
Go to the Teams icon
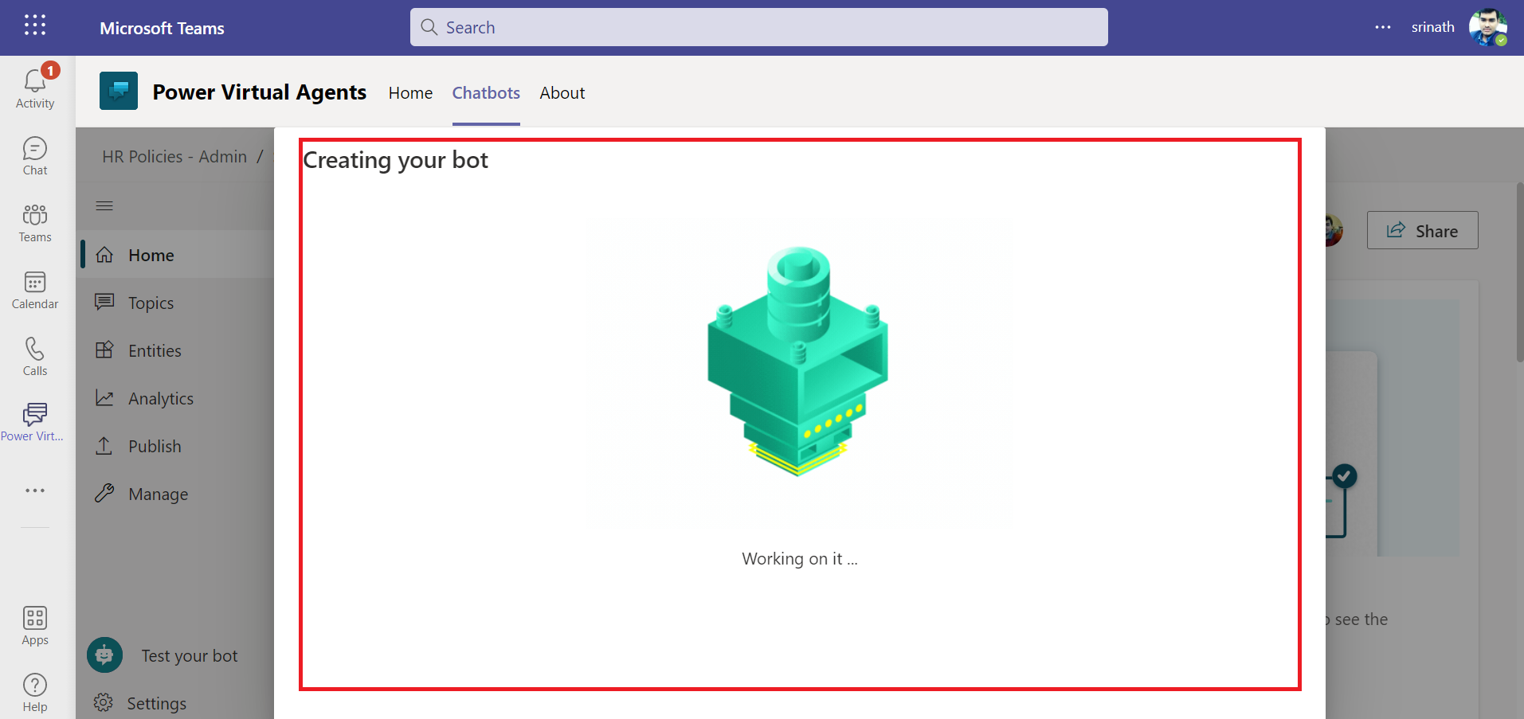[x=35, y=222]
